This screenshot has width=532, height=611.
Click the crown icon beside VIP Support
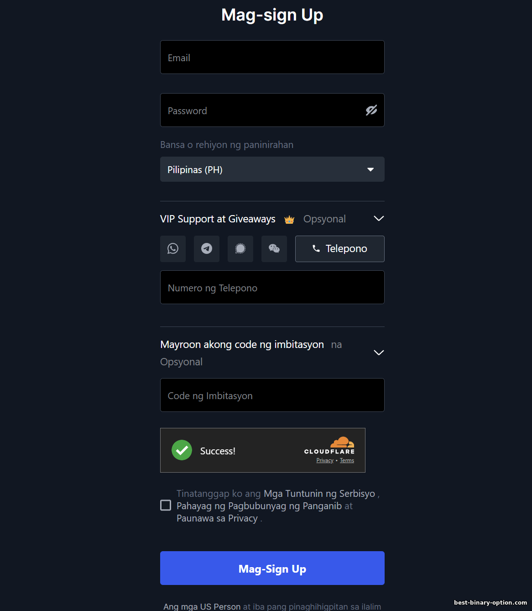pyautogui.click(x=289, y=220)
